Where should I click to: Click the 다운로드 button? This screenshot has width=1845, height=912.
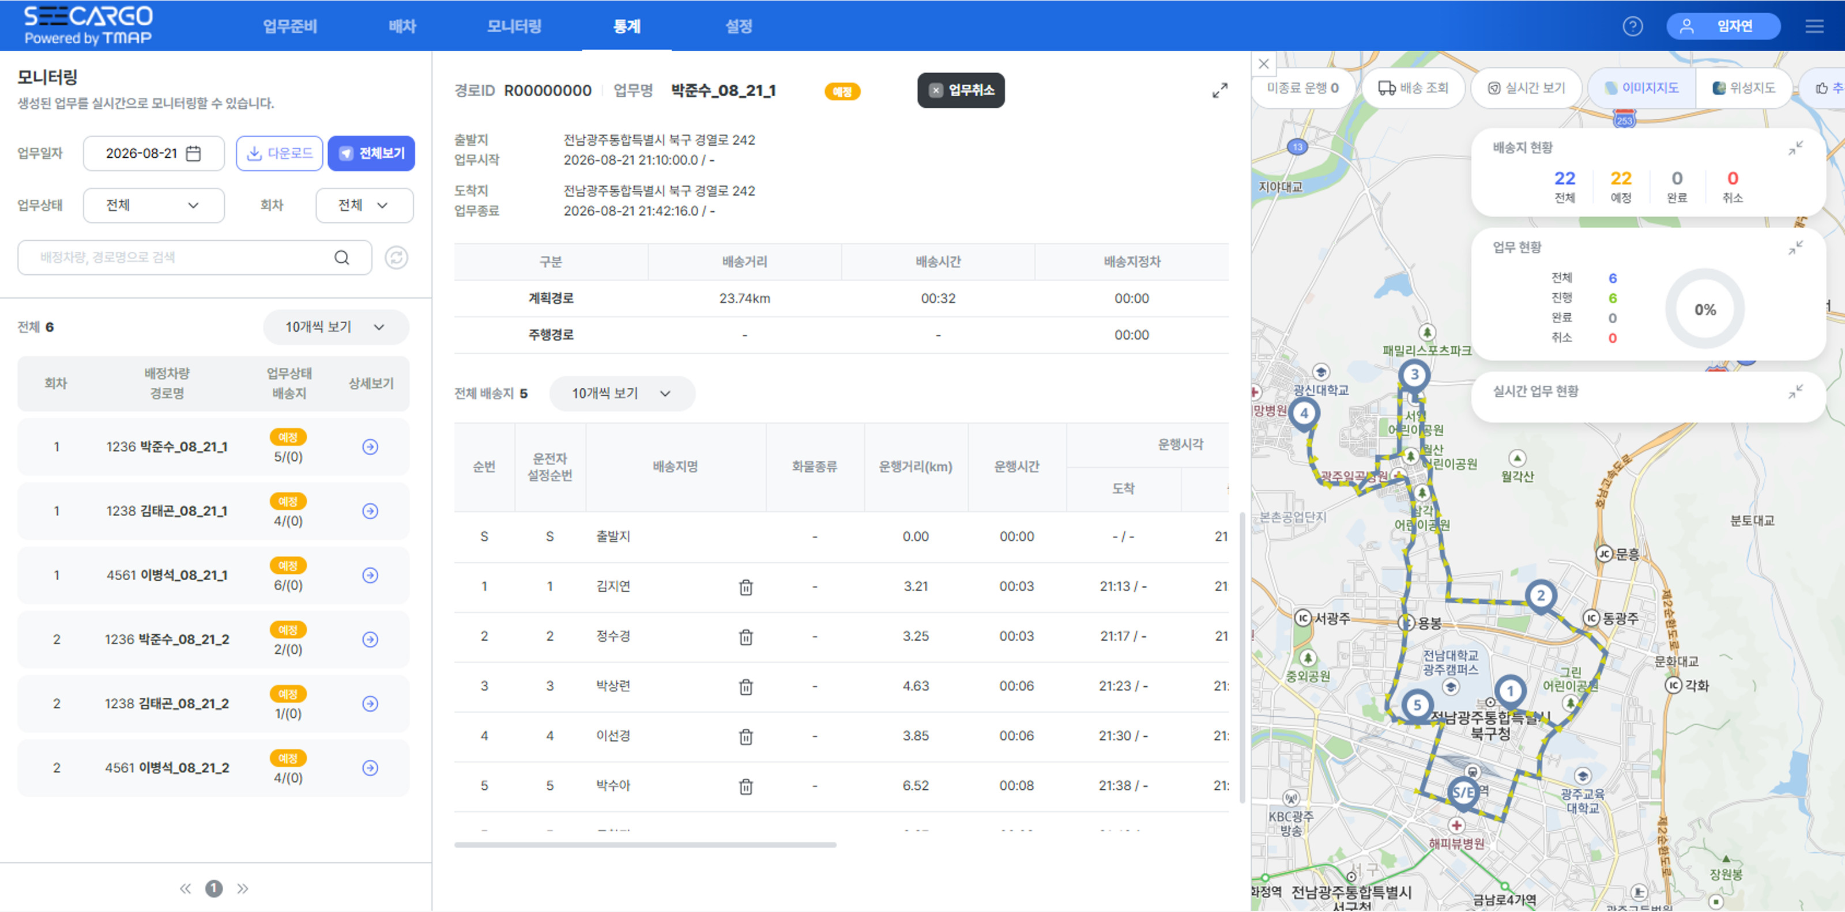(x=279, y=153)
